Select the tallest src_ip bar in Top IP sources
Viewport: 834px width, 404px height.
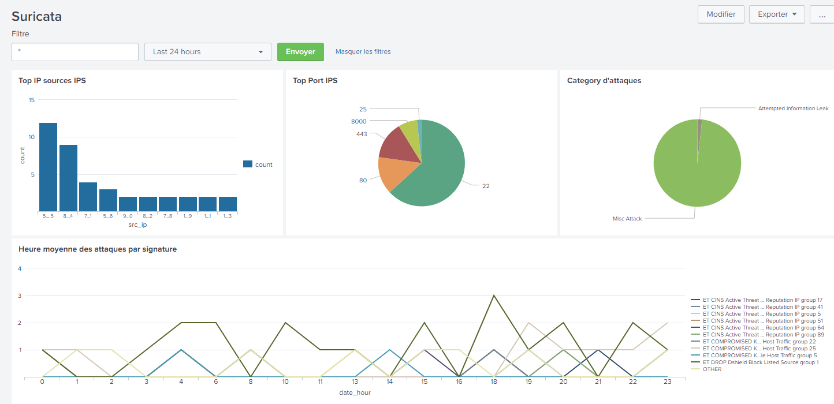coord(47,164)
